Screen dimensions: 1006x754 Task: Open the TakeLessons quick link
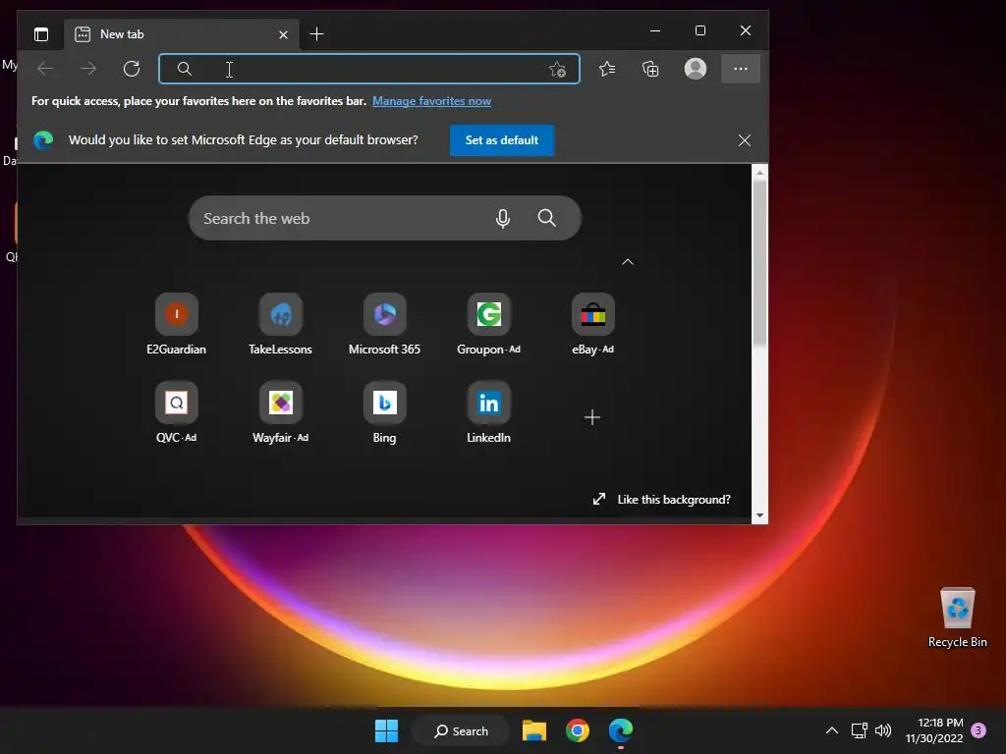coord(280,324)
